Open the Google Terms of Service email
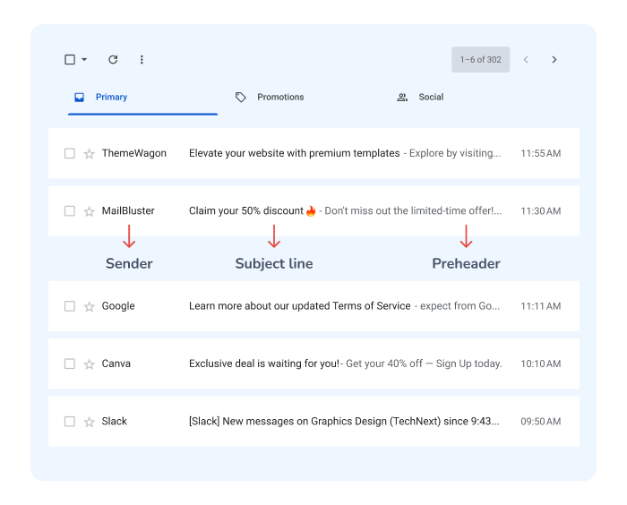Image resolution: width=627 pixels, height=505 pixels. pyautogui.click(x=299, y=306)
